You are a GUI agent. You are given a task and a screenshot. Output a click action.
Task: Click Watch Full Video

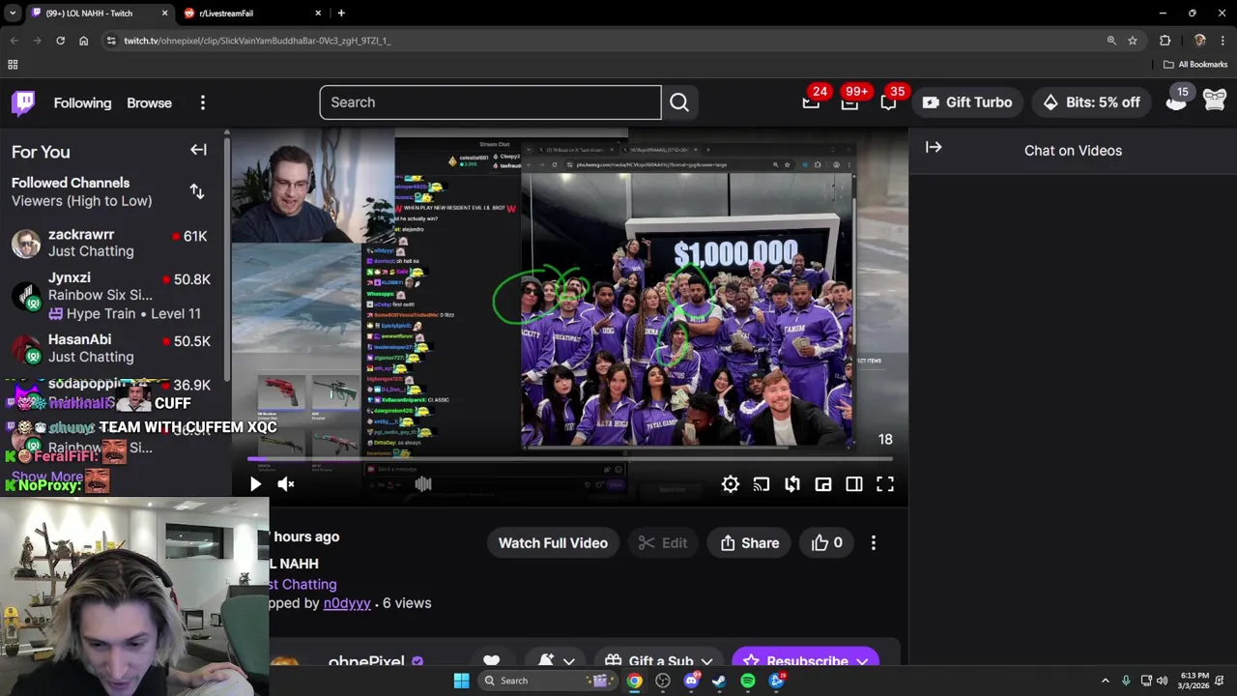tap(553, 542)
